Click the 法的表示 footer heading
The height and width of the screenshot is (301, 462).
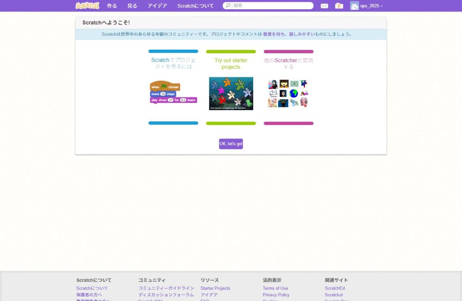(272, 280)
